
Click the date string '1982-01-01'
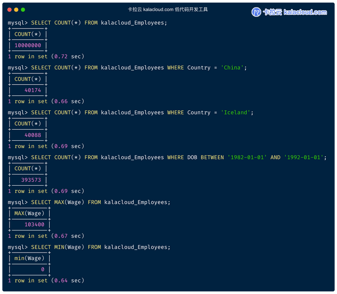(247, 158)
